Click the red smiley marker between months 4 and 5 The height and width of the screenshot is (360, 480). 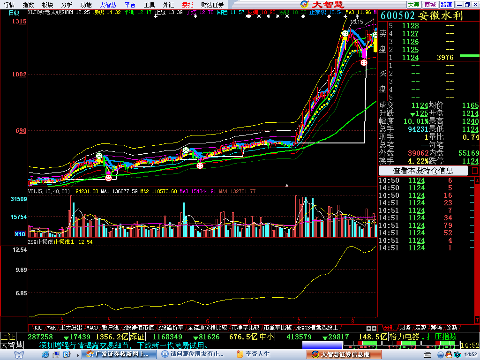click(x=200, y=165)
